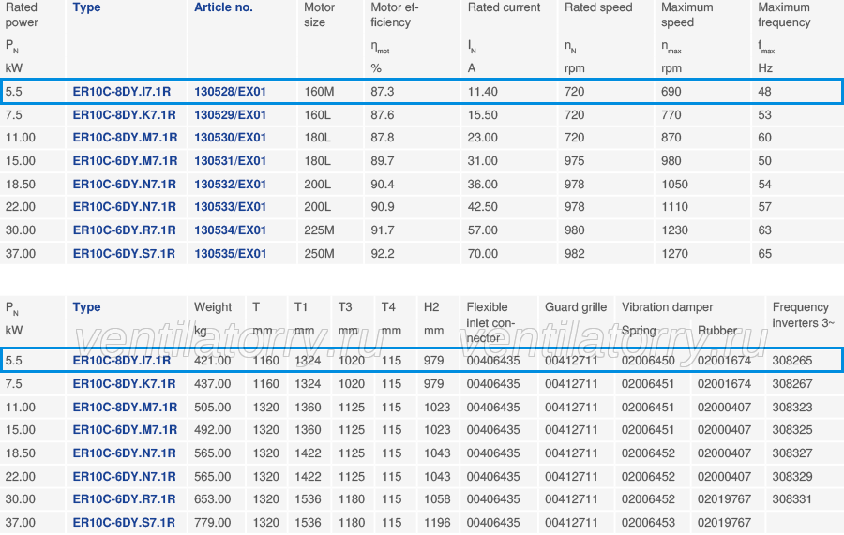The image size is (844, 535).
Task: Click maximum speed value 1270
Action: 674,254
